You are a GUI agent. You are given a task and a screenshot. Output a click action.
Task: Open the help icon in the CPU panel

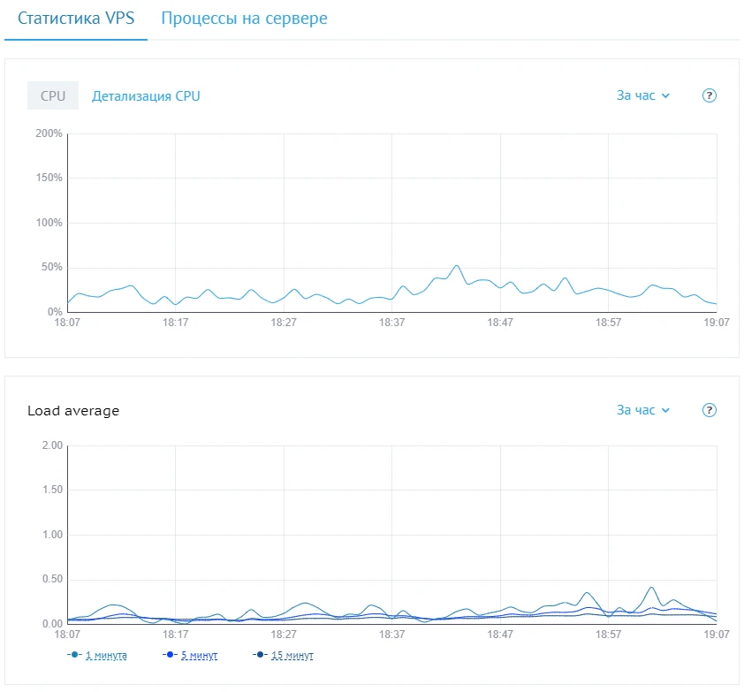coord(709,95)
